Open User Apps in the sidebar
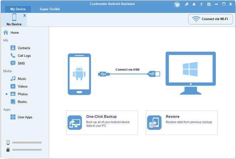Viewport: 236px width, 159px height. click(25, 117)
